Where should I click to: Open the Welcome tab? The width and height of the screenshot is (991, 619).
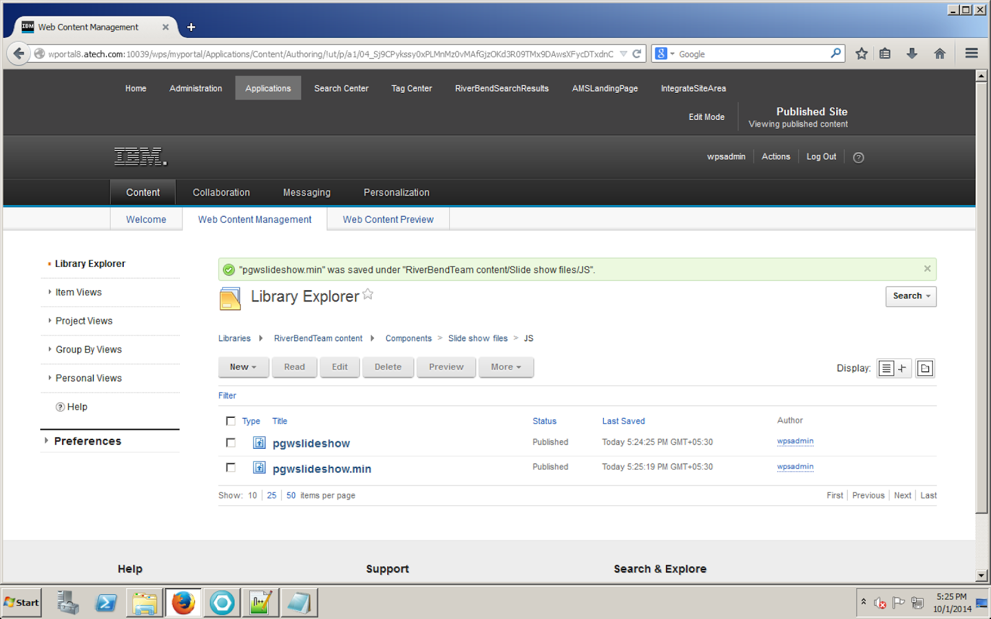(146, 219)
